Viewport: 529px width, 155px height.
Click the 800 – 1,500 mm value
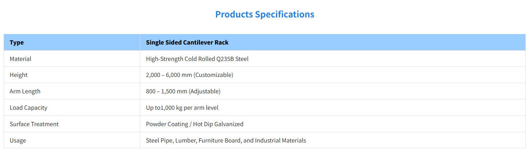click(166, 92)
